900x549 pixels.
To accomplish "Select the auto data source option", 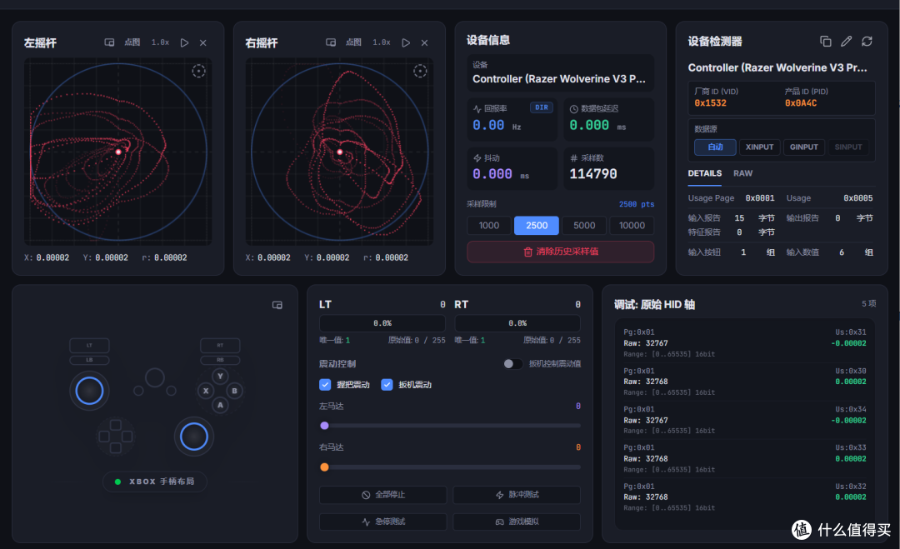I will pyautogui.click(x=715, y=147).
